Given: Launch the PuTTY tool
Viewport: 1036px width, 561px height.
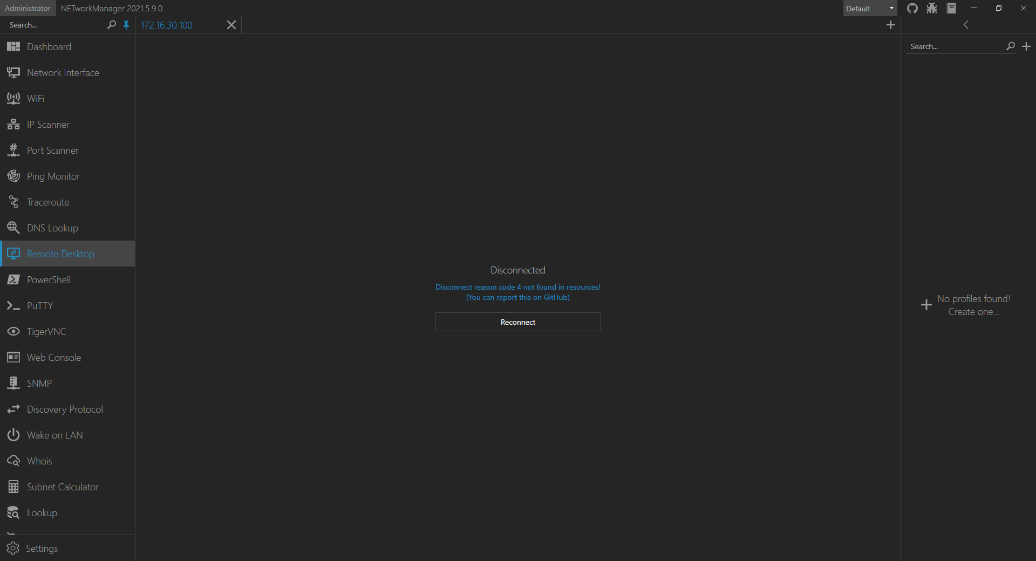Looking at the screenshot, I should (40, 305).
